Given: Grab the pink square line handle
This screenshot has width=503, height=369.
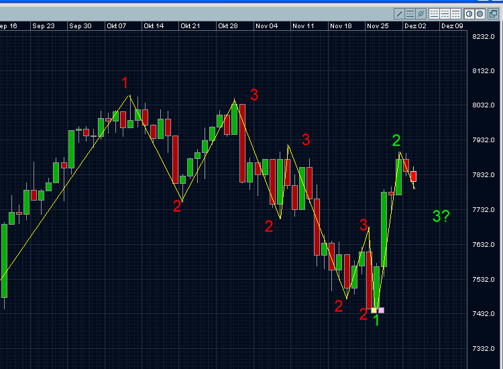Looking at the screenshot, I should coord(381,310).
